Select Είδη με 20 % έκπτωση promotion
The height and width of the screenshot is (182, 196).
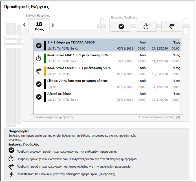[77, 81]
